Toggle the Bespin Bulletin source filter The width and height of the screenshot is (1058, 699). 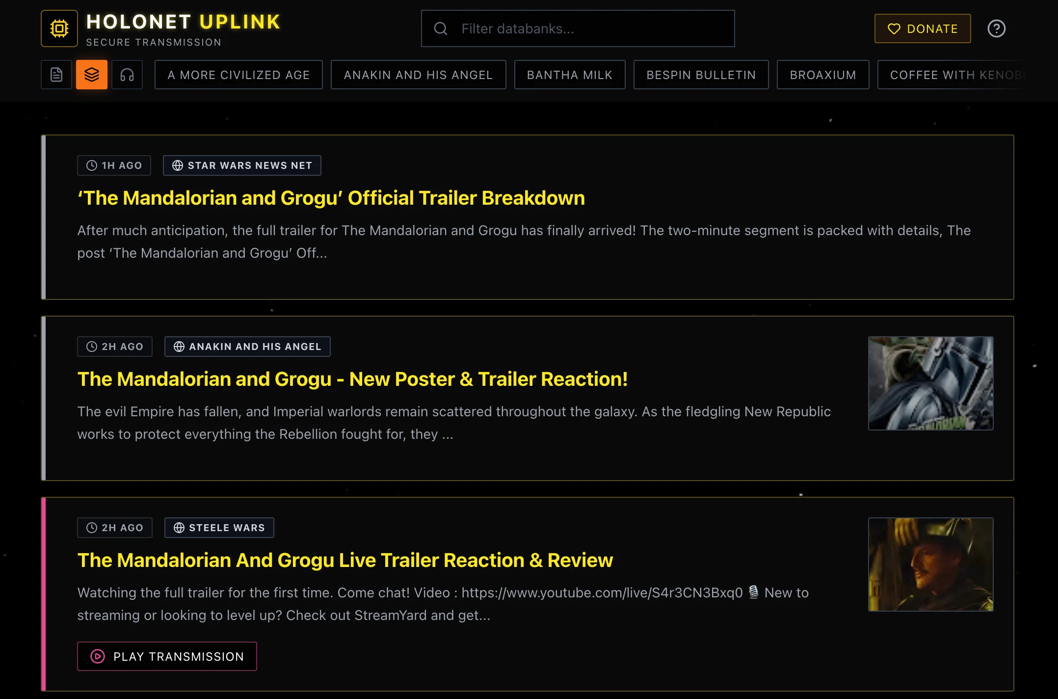tap(701, 75)
